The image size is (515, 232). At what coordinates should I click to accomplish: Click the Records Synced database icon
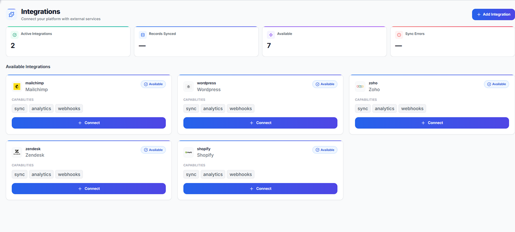143,35
